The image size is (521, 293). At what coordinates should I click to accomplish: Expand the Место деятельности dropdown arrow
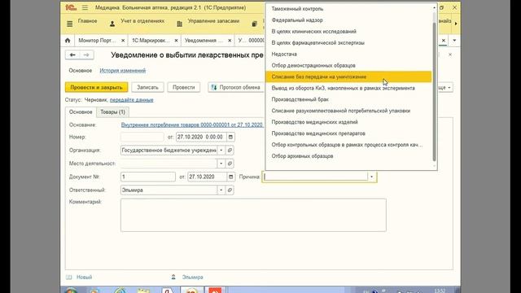(x=221, y=164)
